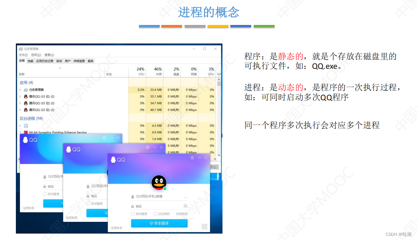Open the 查看 menu in Task Manager

coord(49,54)
